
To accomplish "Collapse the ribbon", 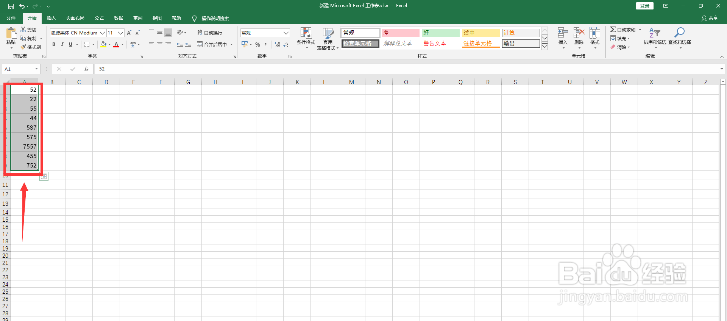I will coord(722,57).
